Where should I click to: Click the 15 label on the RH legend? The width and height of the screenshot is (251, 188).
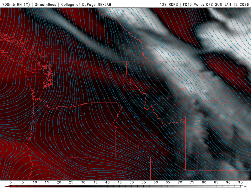tap(47, 182)
